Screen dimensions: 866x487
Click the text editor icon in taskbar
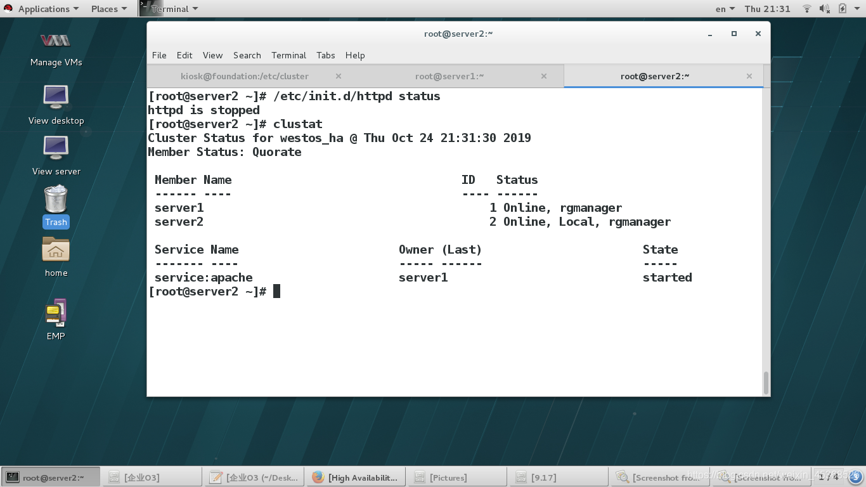click(216, 477)
